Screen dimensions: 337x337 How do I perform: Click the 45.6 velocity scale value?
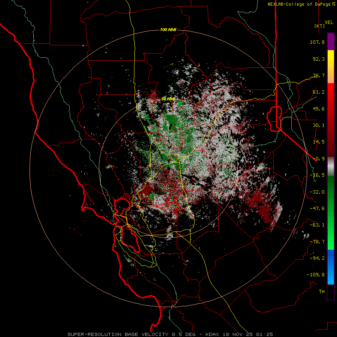click(x=319, y=109)
